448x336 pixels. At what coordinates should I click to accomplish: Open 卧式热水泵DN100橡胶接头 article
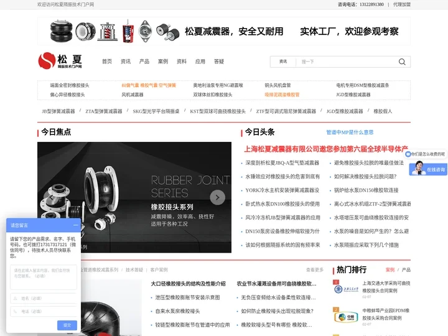pos(282,204)
